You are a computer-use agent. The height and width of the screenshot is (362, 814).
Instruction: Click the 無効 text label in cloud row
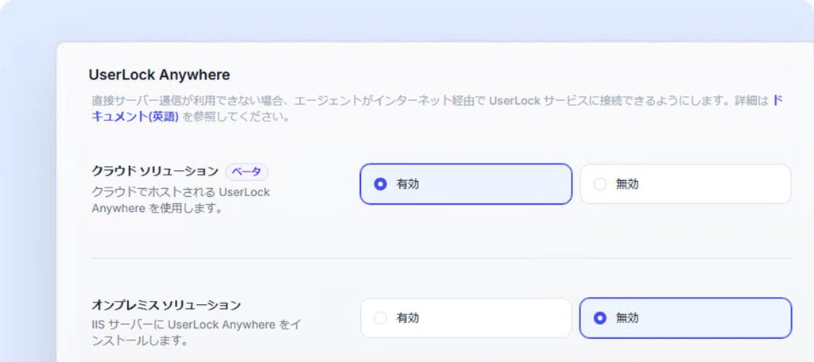pos(627,184)
